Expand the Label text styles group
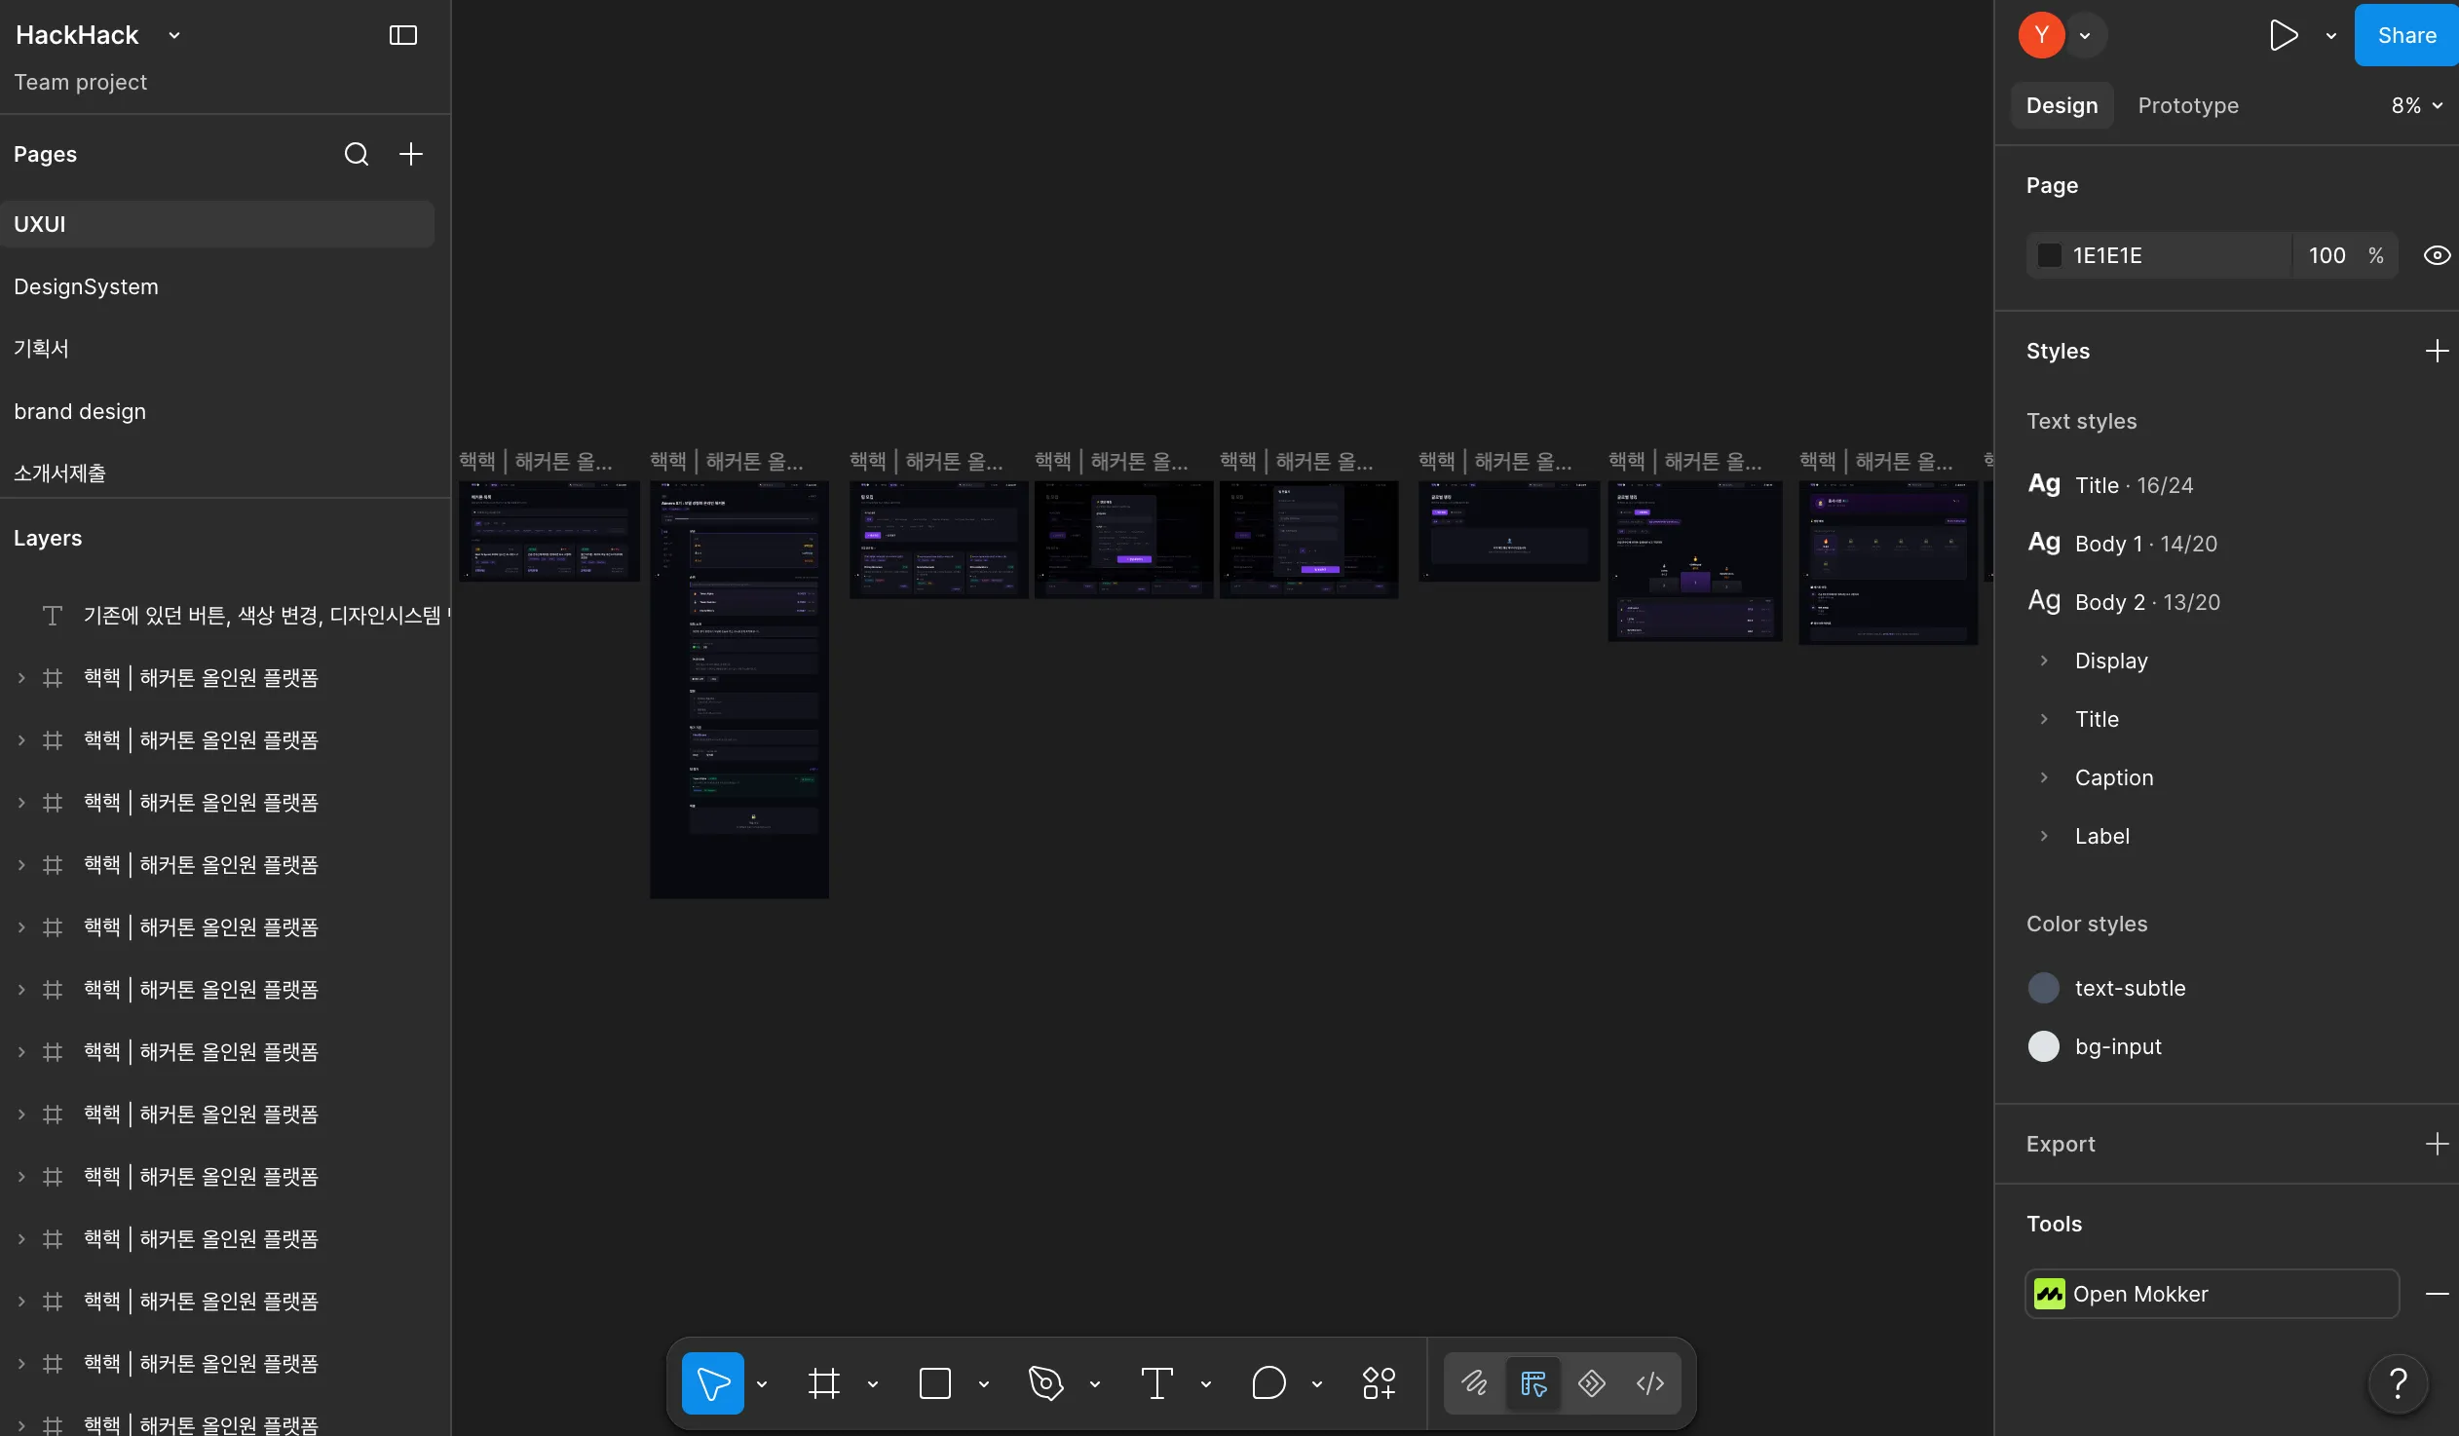Image resolution: width=2459 pixels, height=1436 pixels. (x=2043, y=836)
